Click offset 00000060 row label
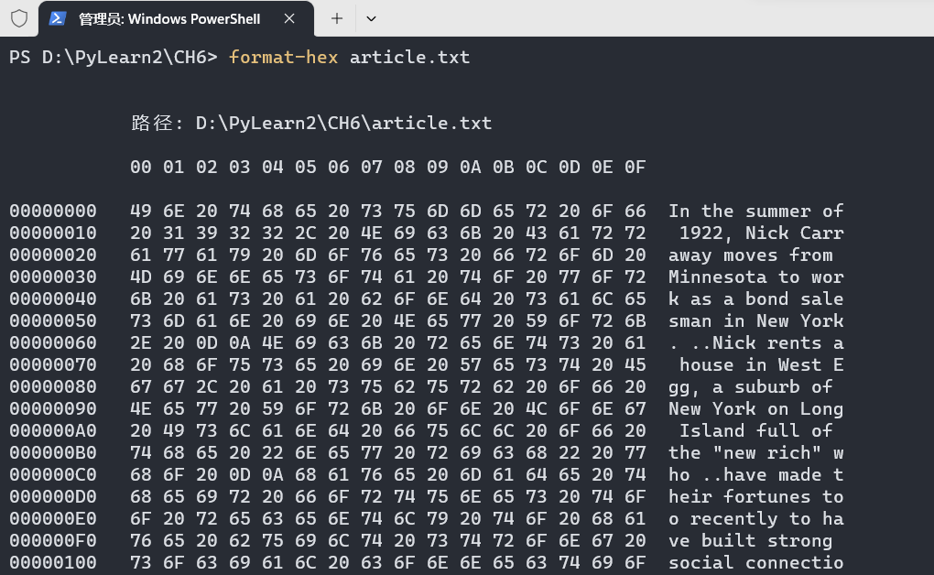This screenshot has width=934, height=575. coord(53,342)
